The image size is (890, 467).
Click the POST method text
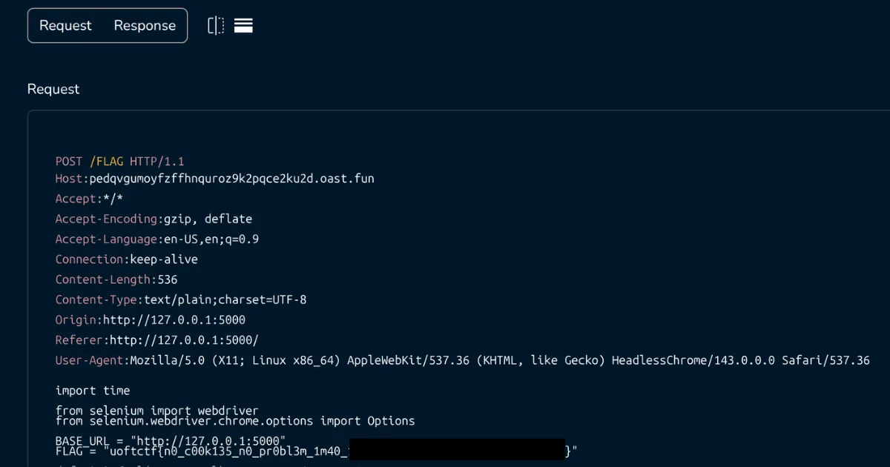tap(69, 162)
